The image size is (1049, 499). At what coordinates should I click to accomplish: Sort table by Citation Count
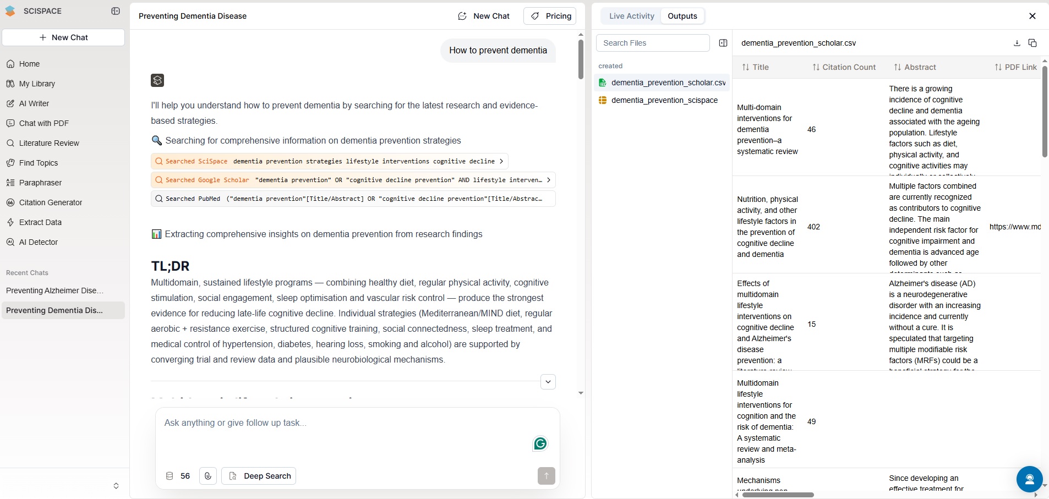844,67
